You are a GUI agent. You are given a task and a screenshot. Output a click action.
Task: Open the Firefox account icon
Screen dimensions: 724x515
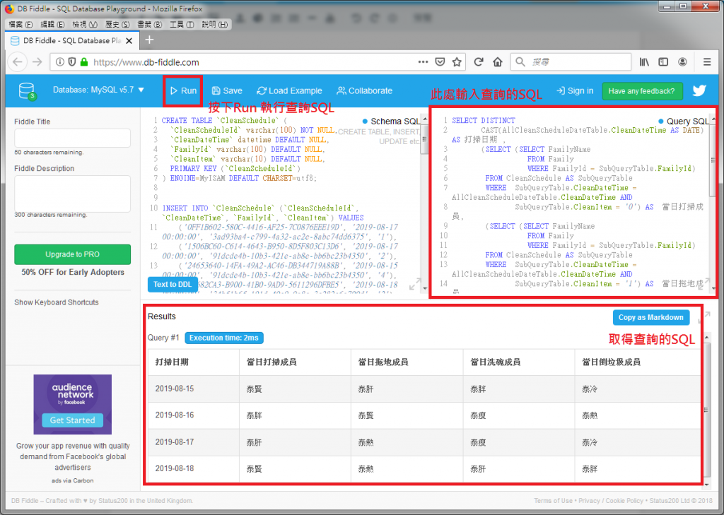pos(682,62)
